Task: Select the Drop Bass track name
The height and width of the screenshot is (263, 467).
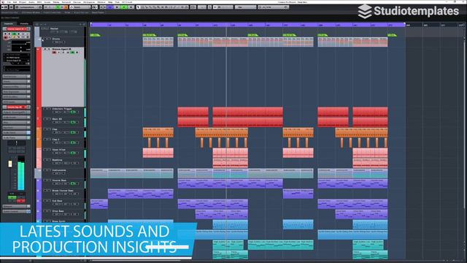Action: 58,211
